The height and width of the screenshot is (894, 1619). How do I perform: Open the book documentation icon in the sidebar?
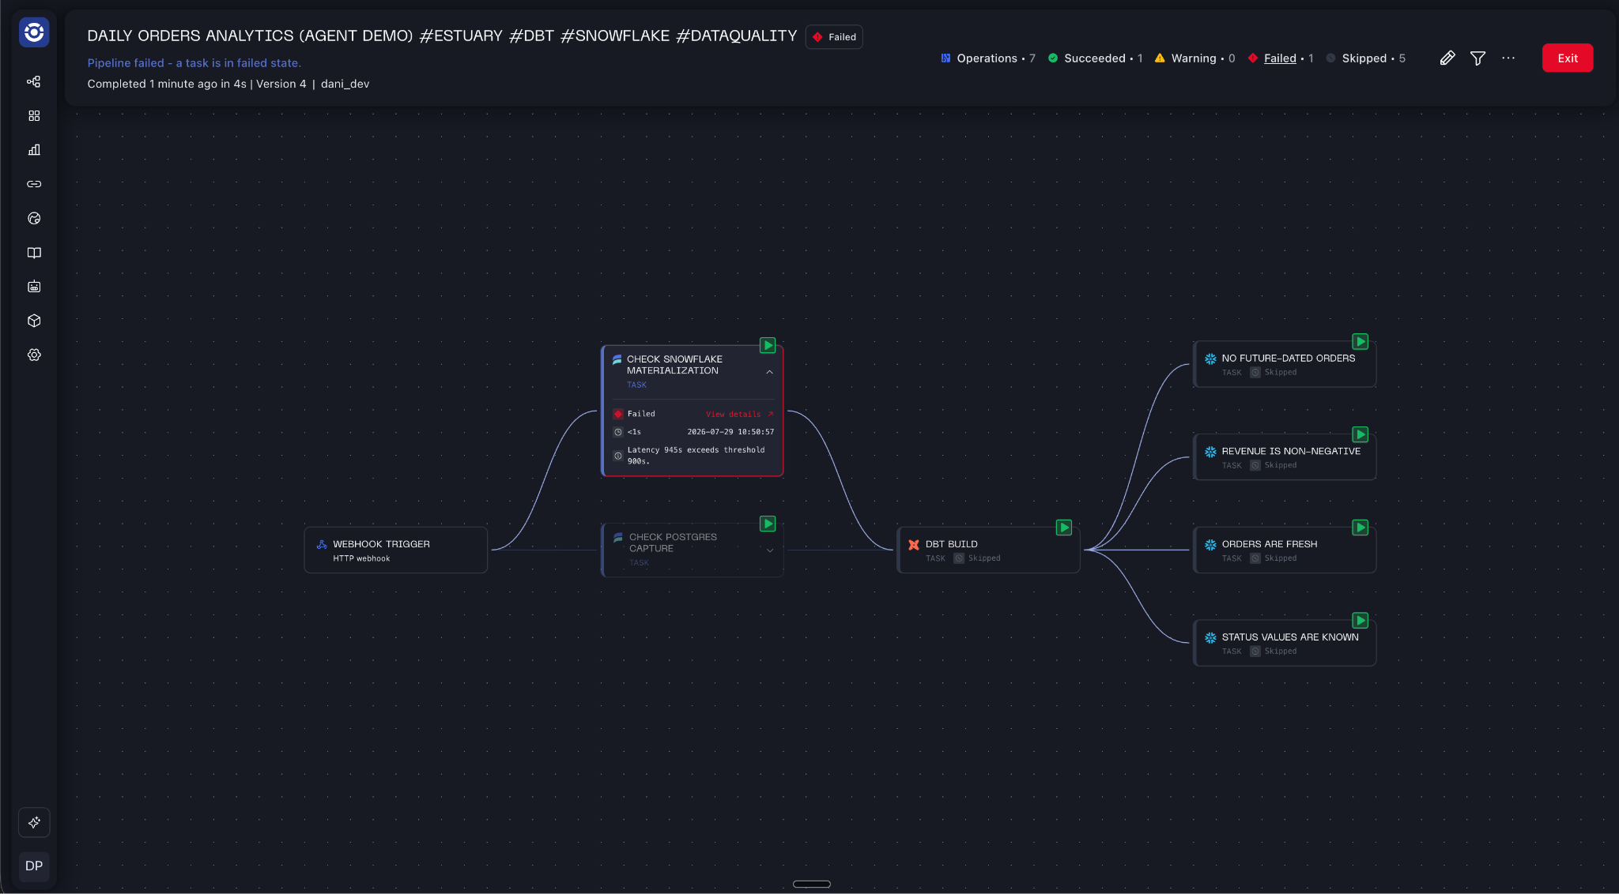tap(34, 253)
